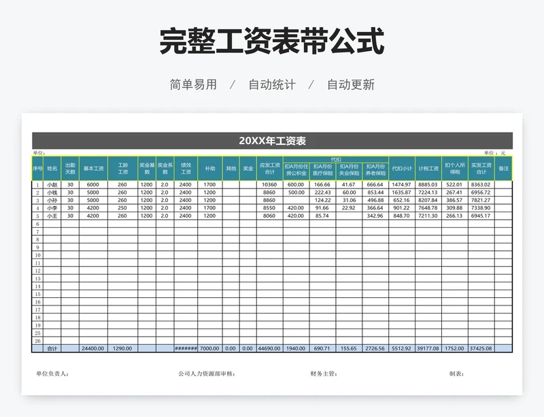This screenshot has height=417, width=544.
Task: Select the net pay cell '6945.17'
Action: pos(481,216)
